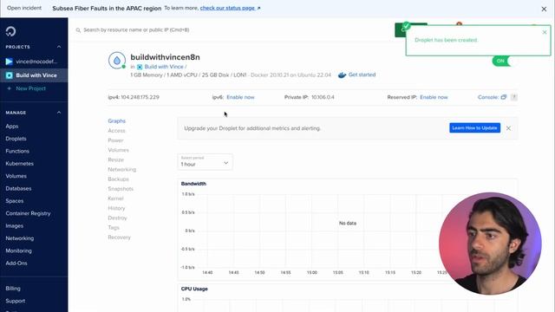Open Volumes in the sidebar Manage menu
555x312 pixels.
point(16,176)
